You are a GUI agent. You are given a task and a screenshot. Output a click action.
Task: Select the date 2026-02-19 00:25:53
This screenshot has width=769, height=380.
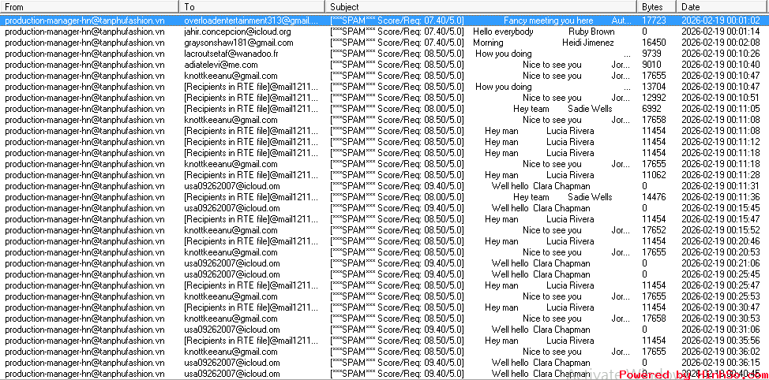[721, 296]
